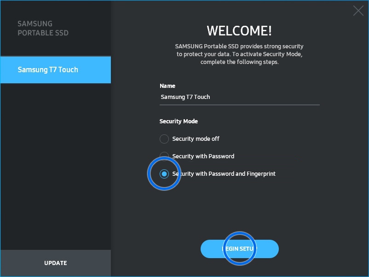This screenshot has height=277, width=369.
Task: Click the Name field label
Action: pos(167,86)
